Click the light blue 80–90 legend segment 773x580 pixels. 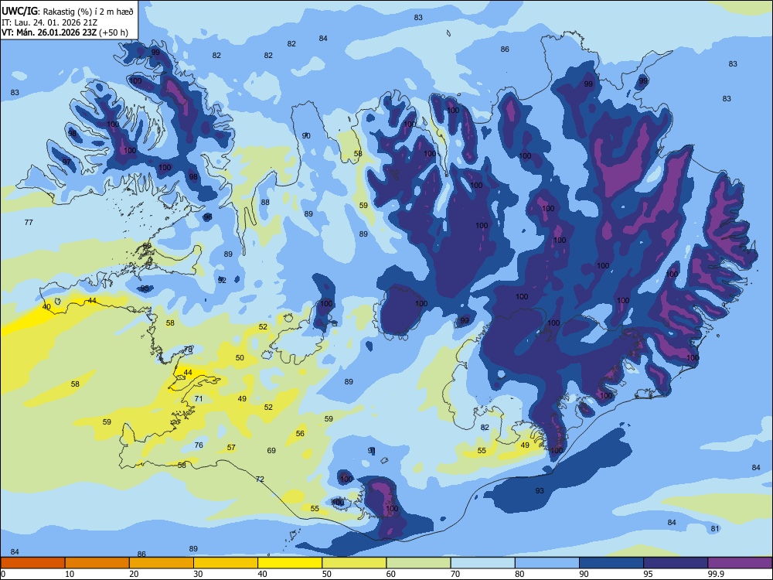[x=547, y=563]
